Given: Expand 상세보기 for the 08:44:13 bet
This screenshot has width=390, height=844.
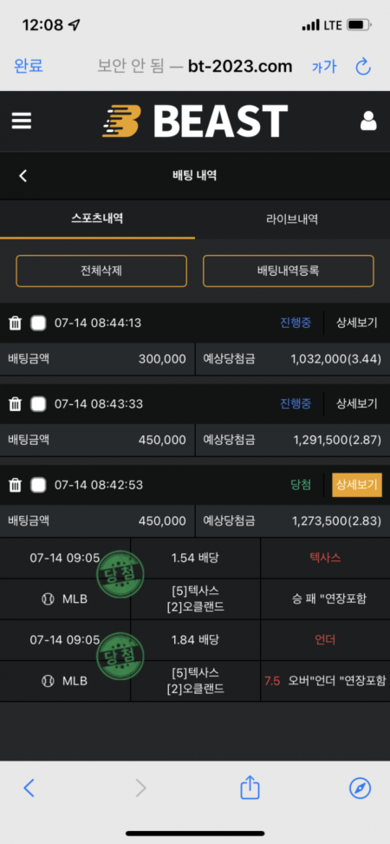Looking at the screenshot, I should [357, 323].
